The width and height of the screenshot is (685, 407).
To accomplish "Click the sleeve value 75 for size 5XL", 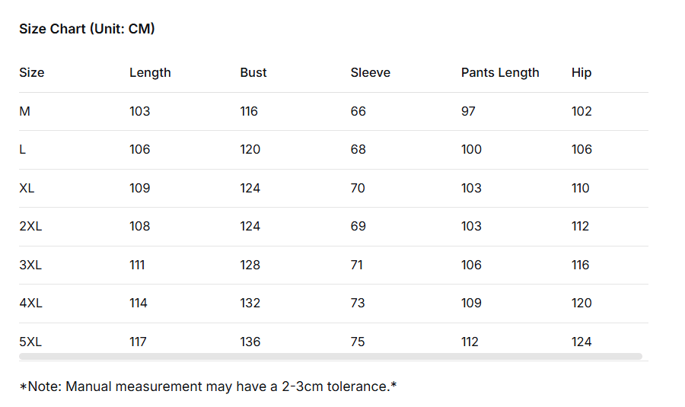I will [x=358, y=342].
